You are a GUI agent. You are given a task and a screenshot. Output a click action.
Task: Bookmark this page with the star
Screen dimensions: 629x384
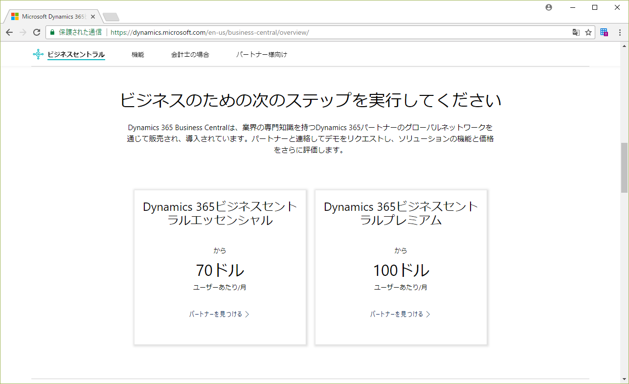(588, 32)
